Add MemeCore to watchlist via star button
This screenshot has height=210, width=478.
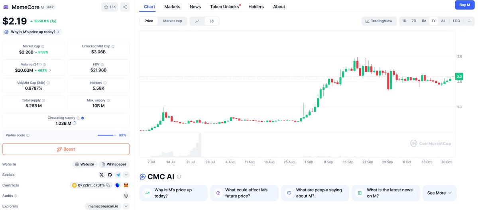click(110, 7)
